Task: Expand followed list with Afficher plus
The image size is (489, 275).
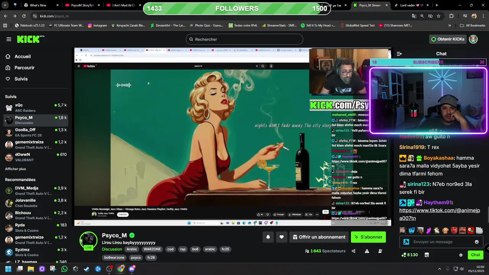Action: click(15, 169)
